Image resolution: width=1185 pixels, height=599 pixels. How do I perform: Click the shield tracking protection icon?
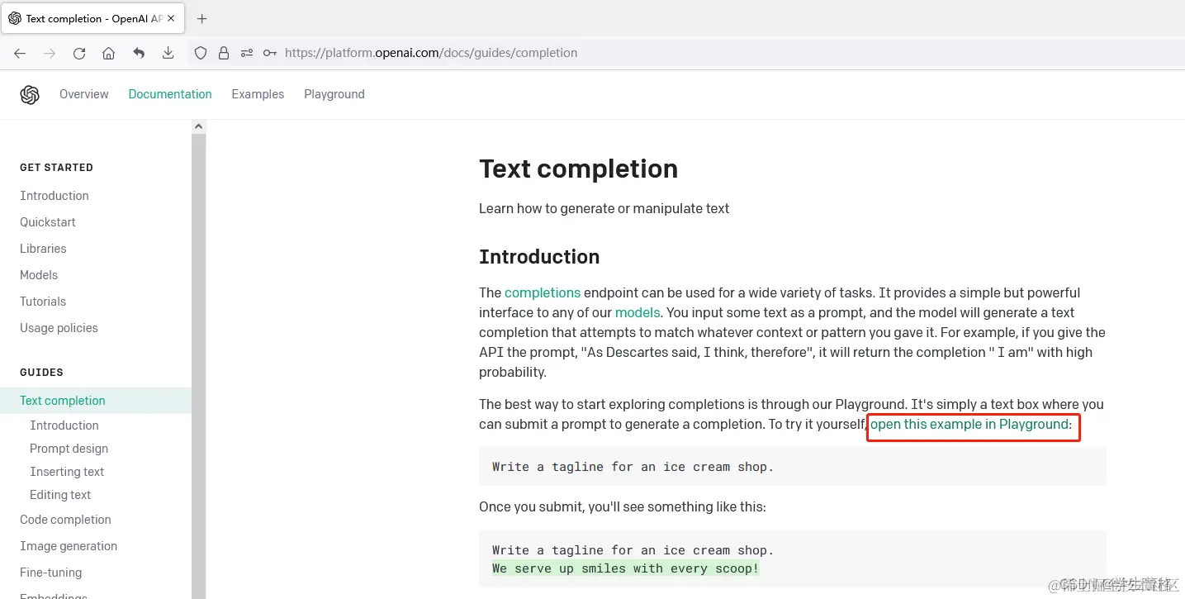tap(201, 53)
